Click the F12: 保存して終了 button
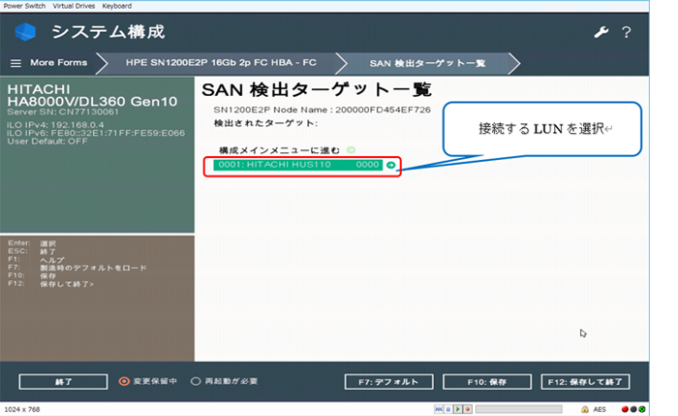Screen dimensions: 678x416 click(x=585, y=382)
